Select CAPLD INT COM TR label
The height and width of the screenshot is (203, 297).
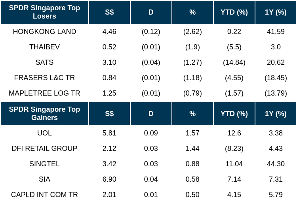click(44, 195)
